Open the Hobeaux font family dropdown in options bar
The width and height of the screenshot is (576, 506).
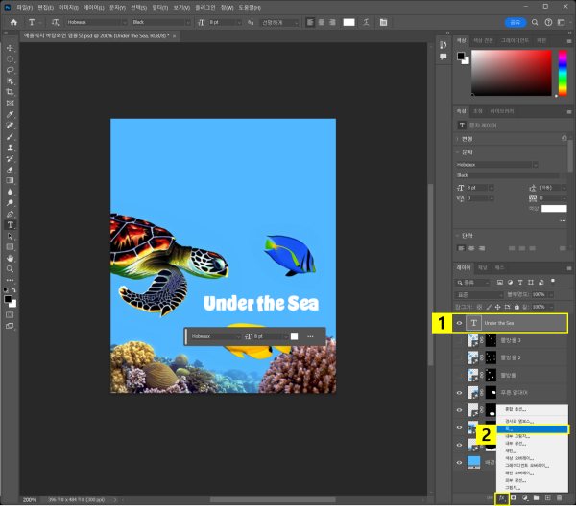[95, 22]
